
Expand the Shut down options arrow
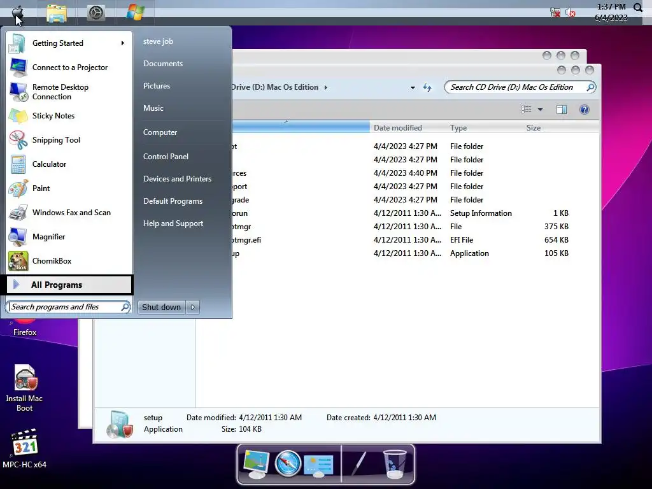[192, 308]
